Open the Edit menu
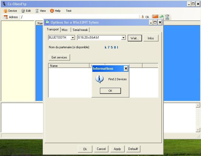The image size is (201, 156). [x=26, y=11]
